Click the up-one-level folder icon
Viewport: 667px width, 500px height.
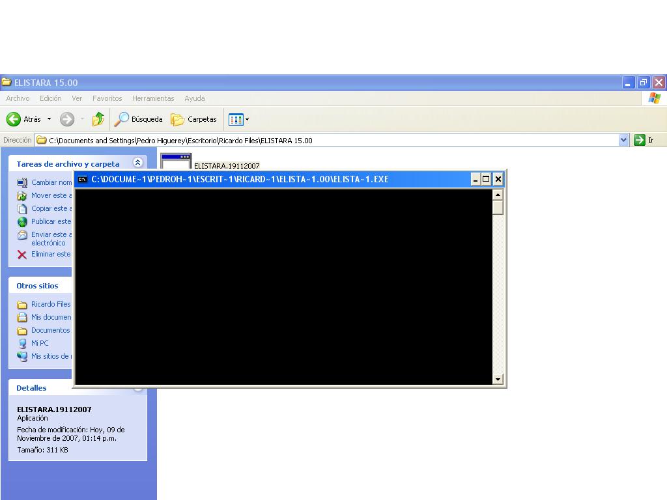(98, 119)
